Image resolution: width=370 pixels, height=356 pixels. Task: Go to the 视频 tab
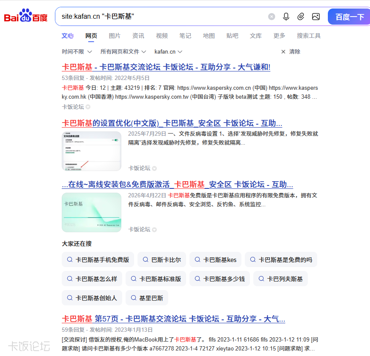[162, 36]
